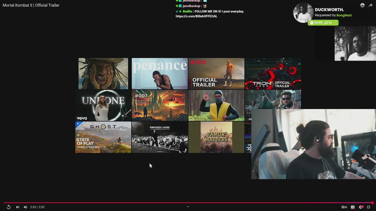Click the DUCKWORTH. song title
This screenshot has height=211, width=376.
point(329,10)
